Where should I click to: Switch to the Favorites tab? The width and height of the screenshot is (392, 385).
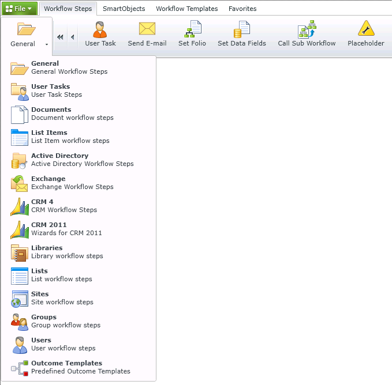[242, 9]
